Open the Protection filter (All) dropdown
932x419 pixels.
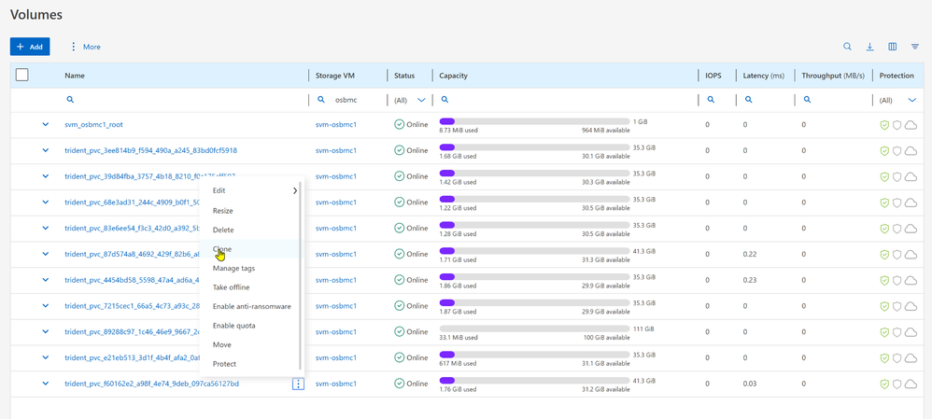(898, 100)
